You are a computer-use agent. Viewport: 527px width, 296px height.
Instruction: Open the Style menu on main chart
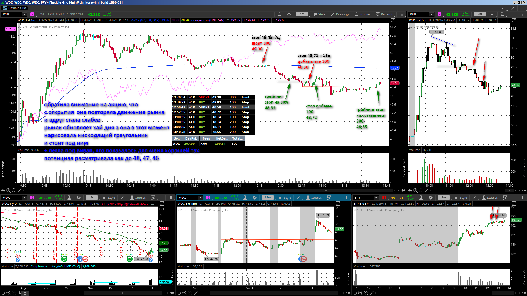tap(319, 14)
